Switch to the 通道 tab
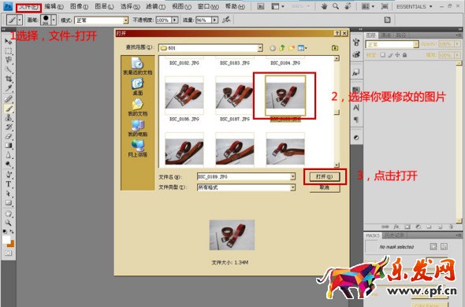This screenshot has height=307, width=465. [386, 35]
